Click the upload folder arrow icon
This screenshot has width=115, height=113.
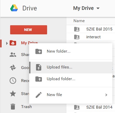tap(39, 79)
